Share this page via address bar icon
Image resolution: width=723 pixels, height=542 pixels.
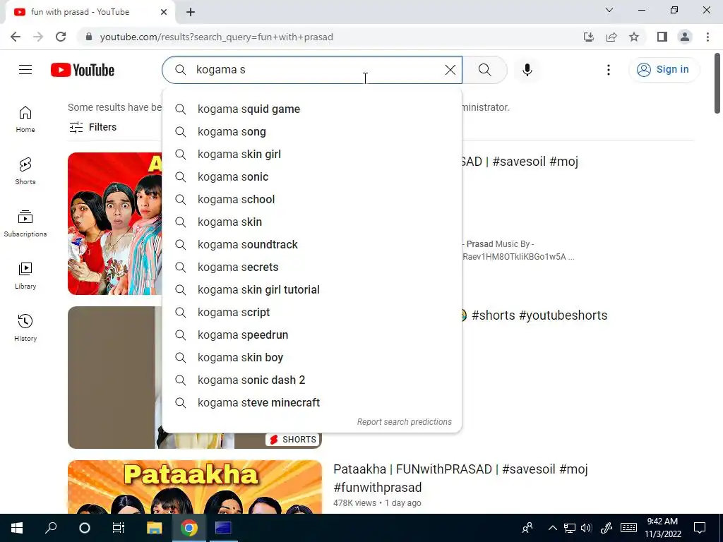[x=611, y=37]
